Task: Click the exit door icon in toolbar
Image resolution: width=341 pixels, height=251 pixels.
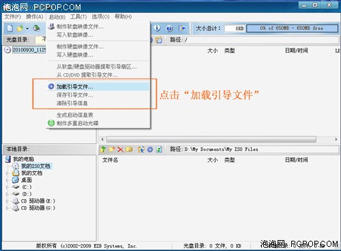Action: coord(181,28)
